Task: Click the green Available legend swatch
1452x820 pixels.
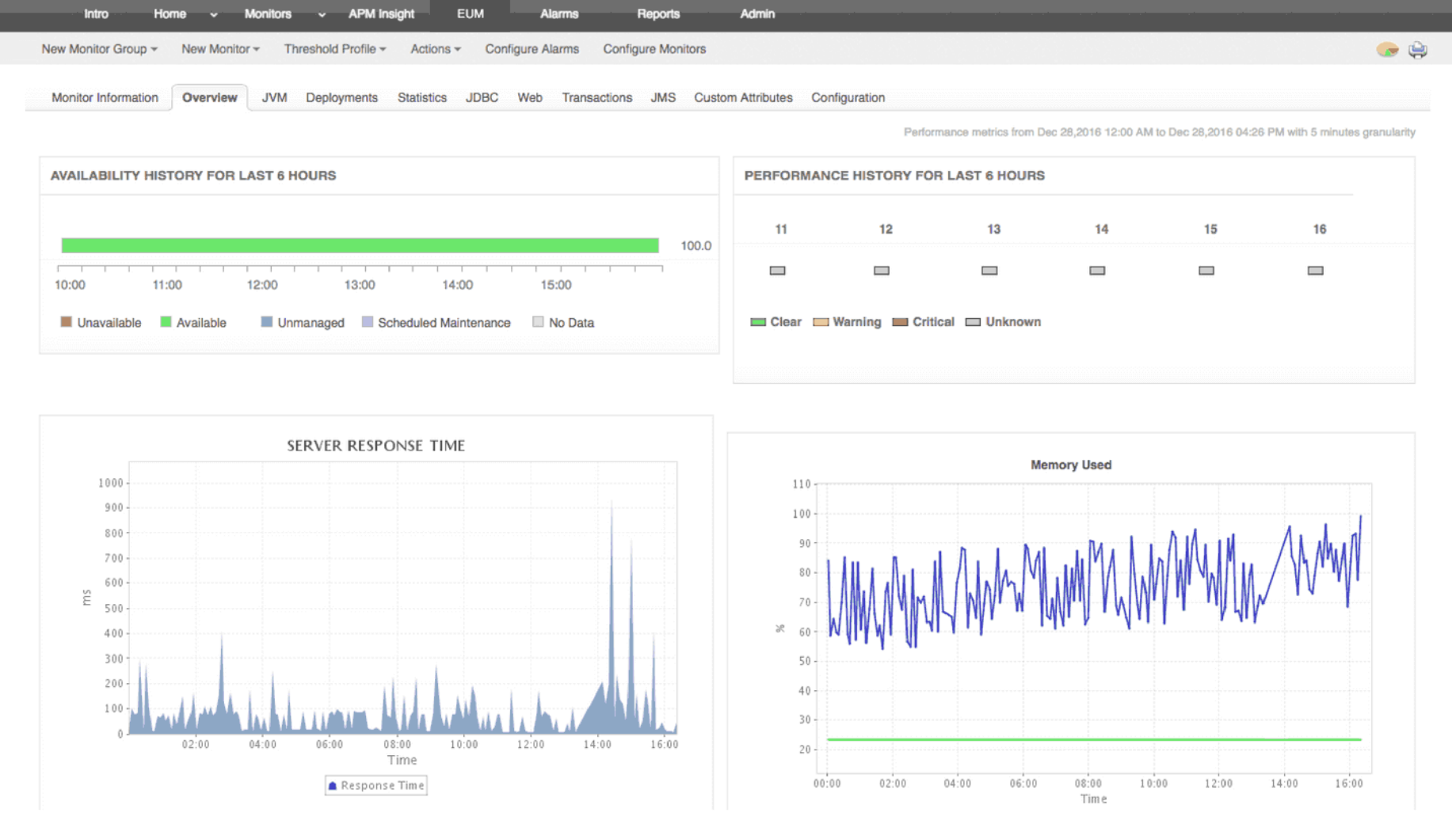Action: (166, 322)
